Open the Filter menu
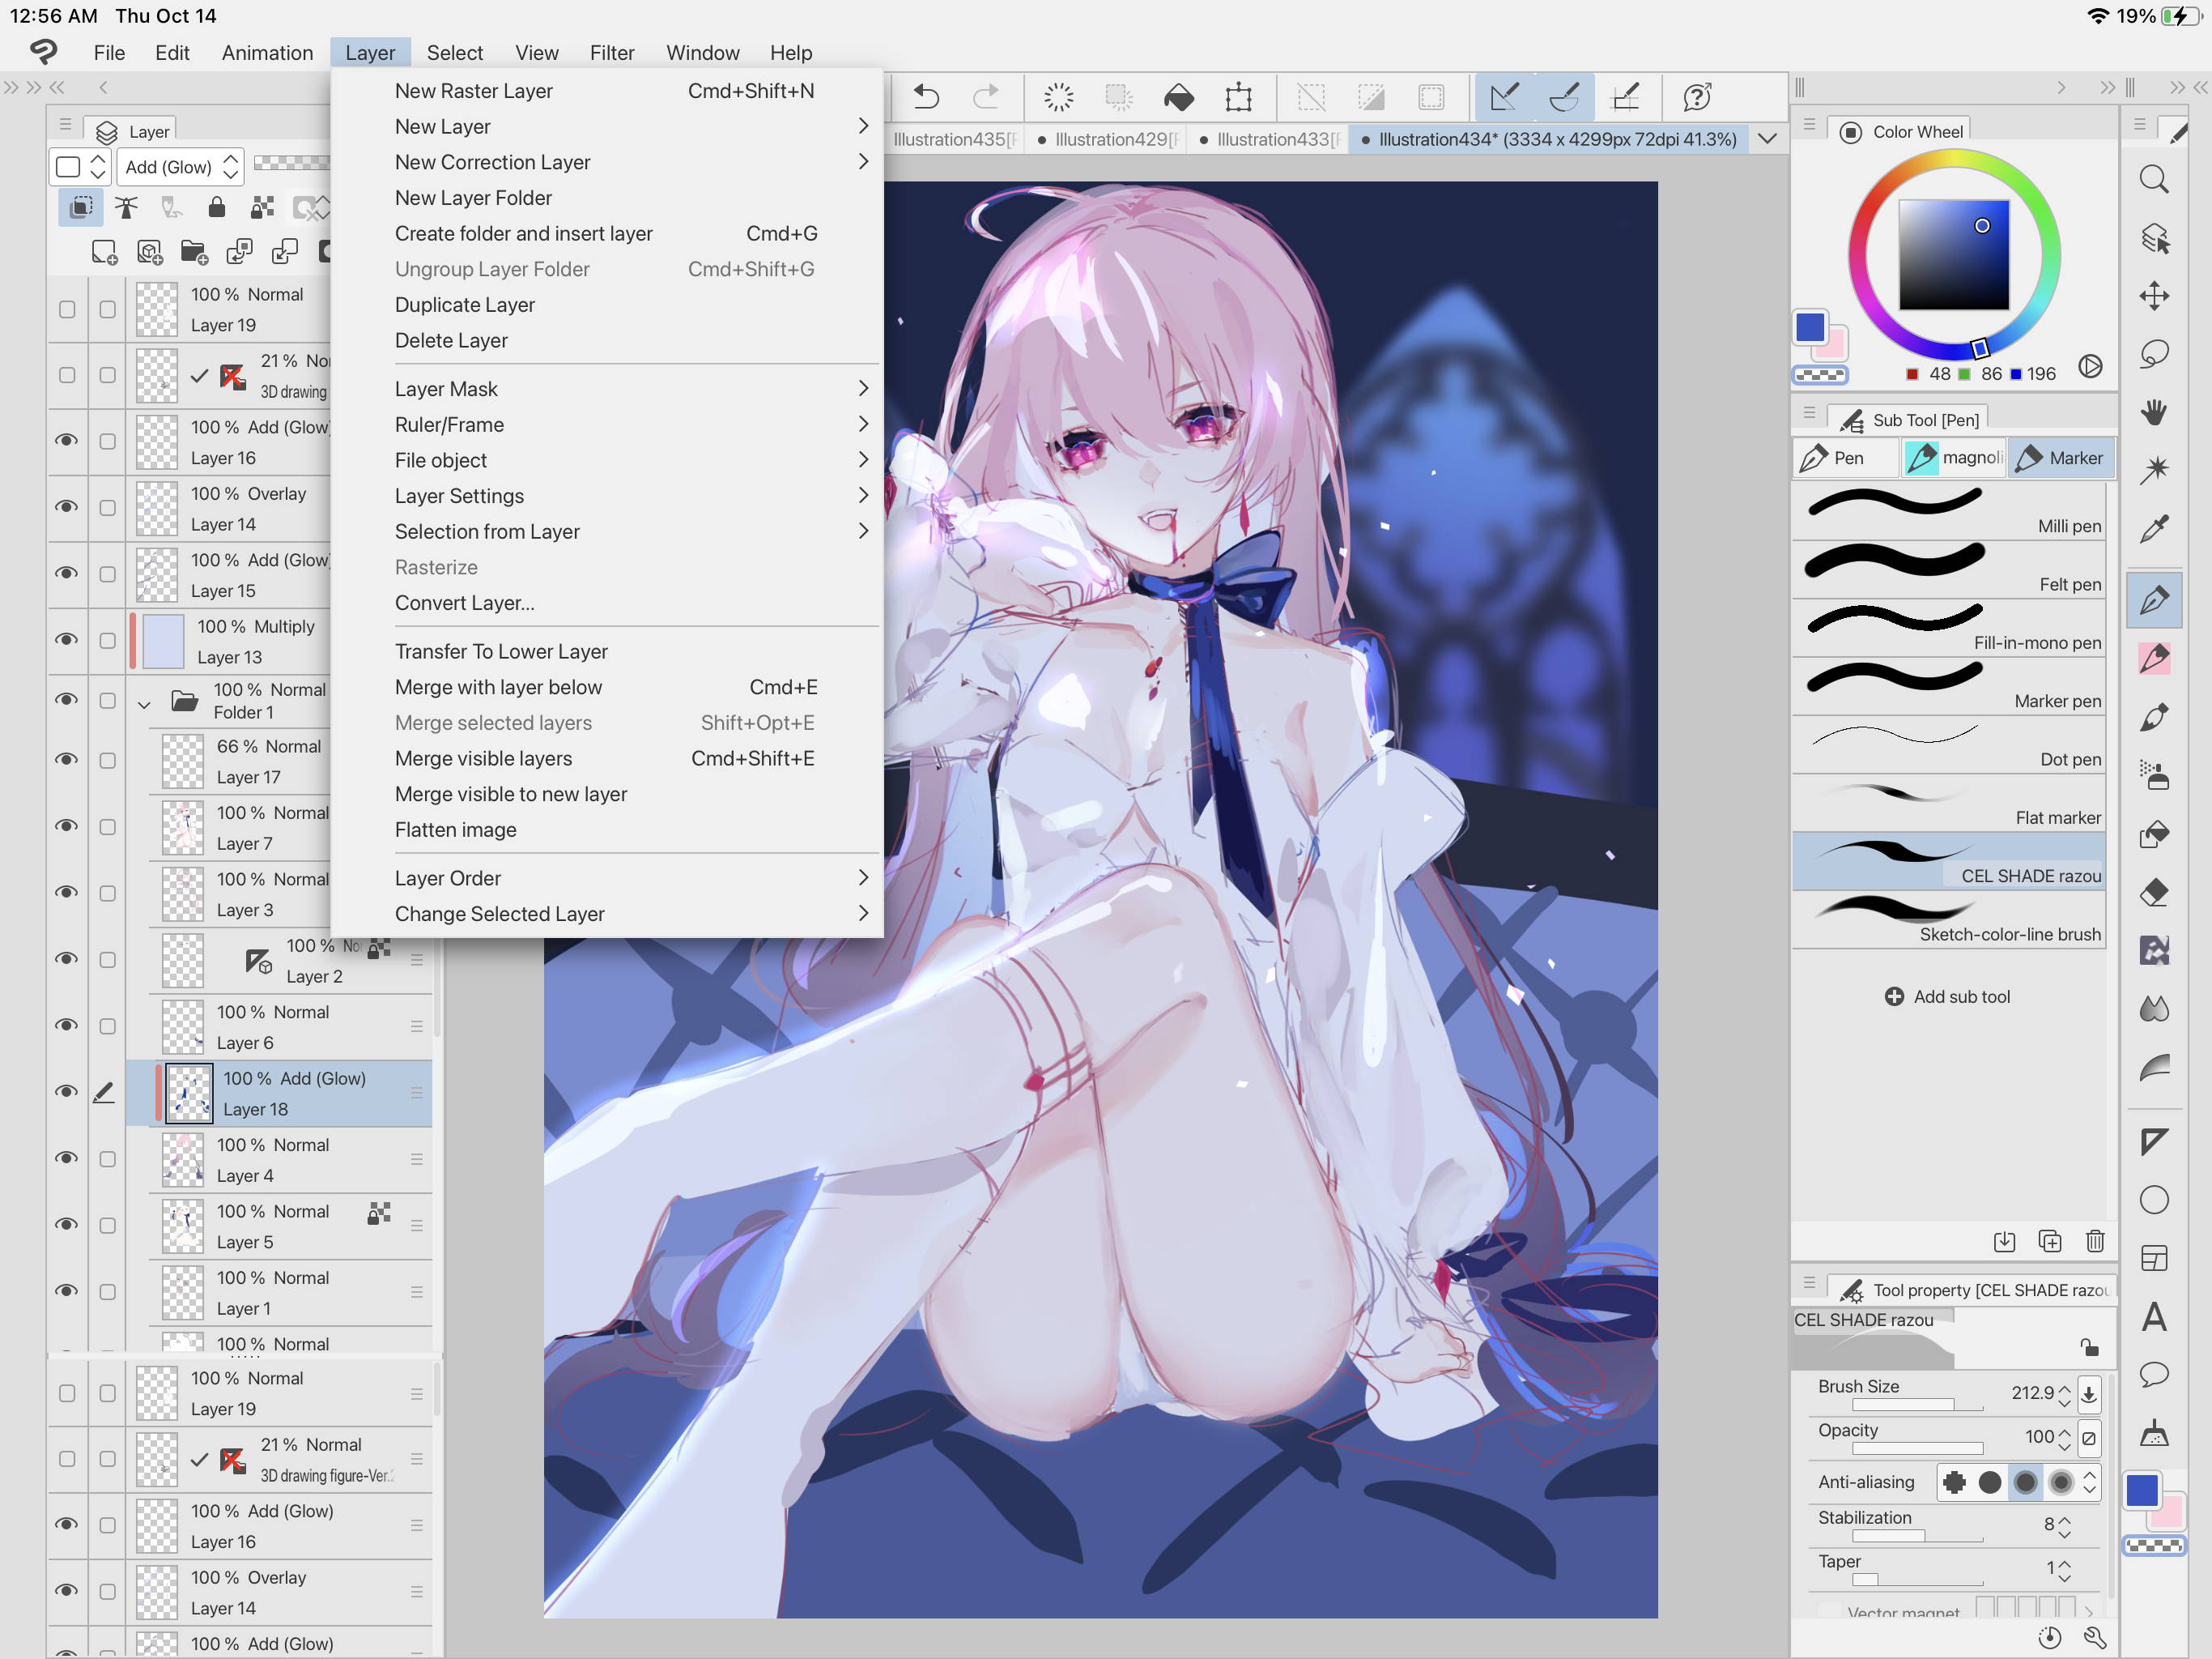The image size is (2212, 1659). [611, 53]
